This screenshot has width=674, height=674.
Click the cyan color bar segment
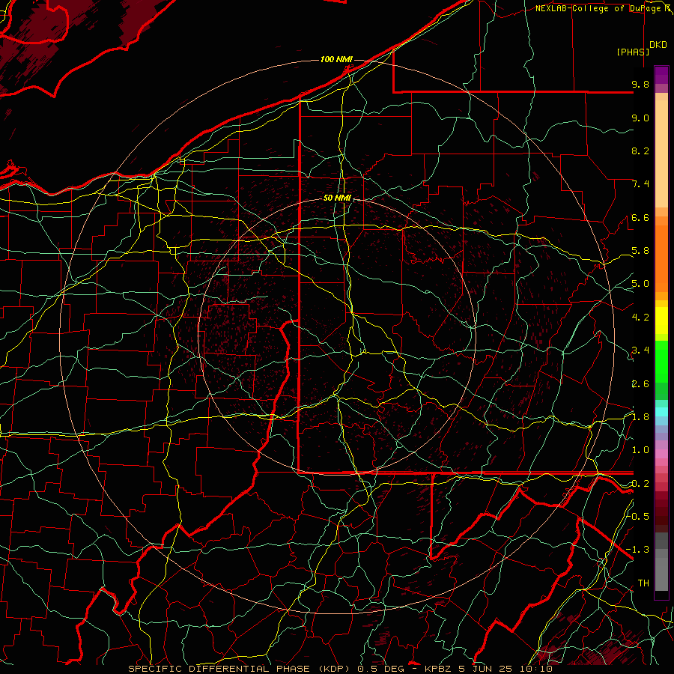661,411
